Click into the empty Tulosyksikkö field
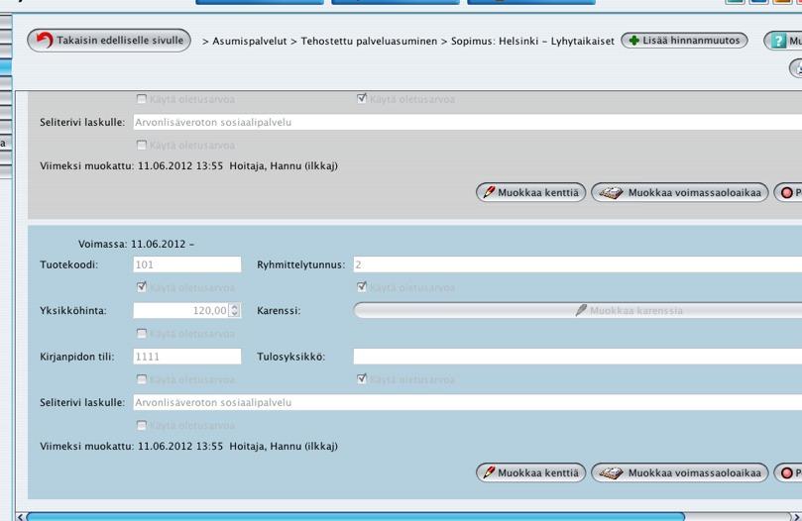The height and width of the screenshot is (521, 802). tap(578, 357)
